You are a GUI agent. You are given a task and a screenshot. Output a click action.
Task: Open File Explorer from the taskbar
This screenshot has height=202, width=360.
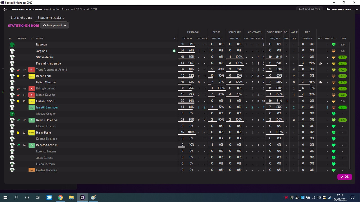(71, 198)
